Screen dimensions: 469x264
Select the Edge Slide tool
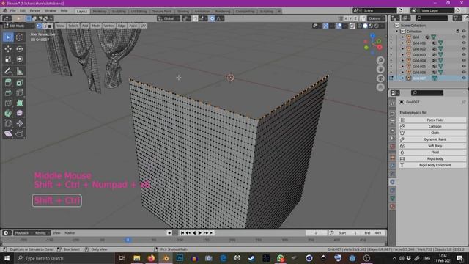tap(8, 123)
